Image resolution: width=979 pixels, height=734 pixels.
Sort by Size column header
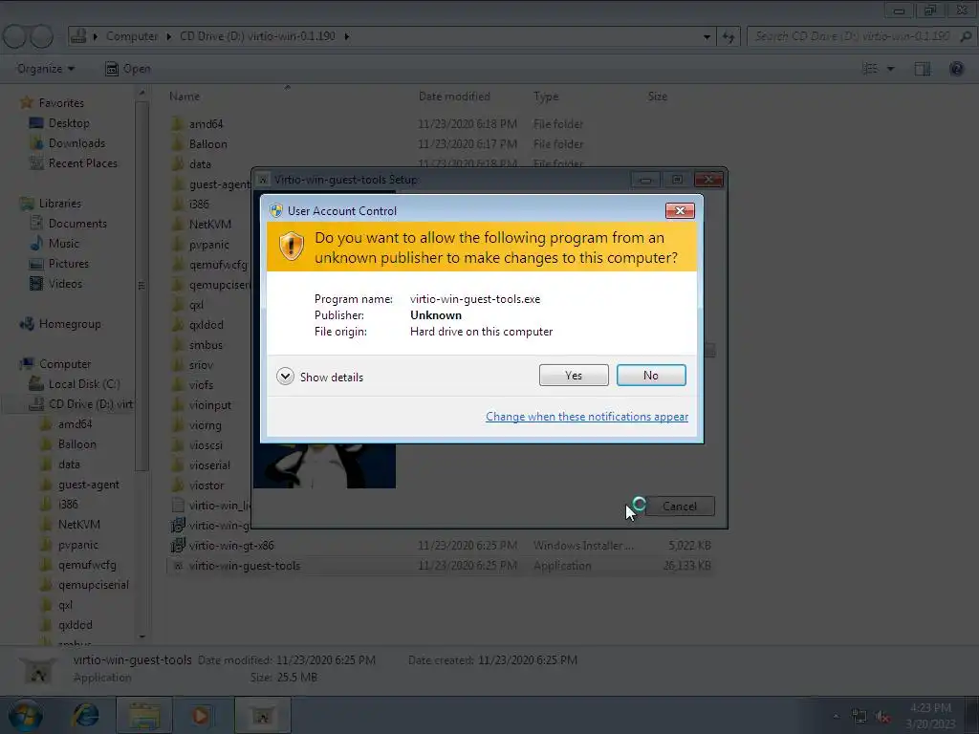coord(658,97)
